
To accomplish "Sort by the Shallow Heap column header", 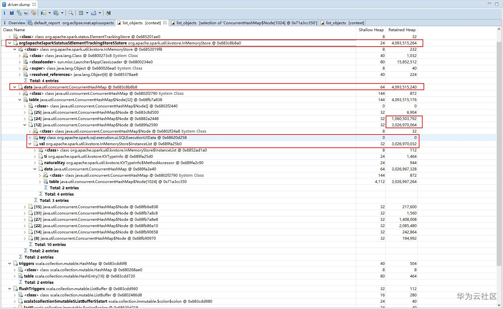I will (371, 30).
